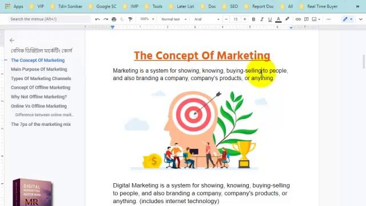Open the Google SC bookmarks folder
The height and width of the screenshot is (206, 366).
tap(102, 6)
